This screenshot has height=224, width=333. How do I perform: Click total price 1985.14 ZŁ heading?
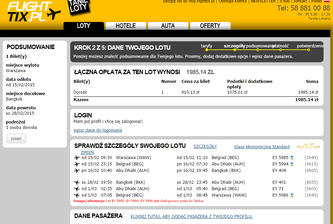tap(200, 72)
